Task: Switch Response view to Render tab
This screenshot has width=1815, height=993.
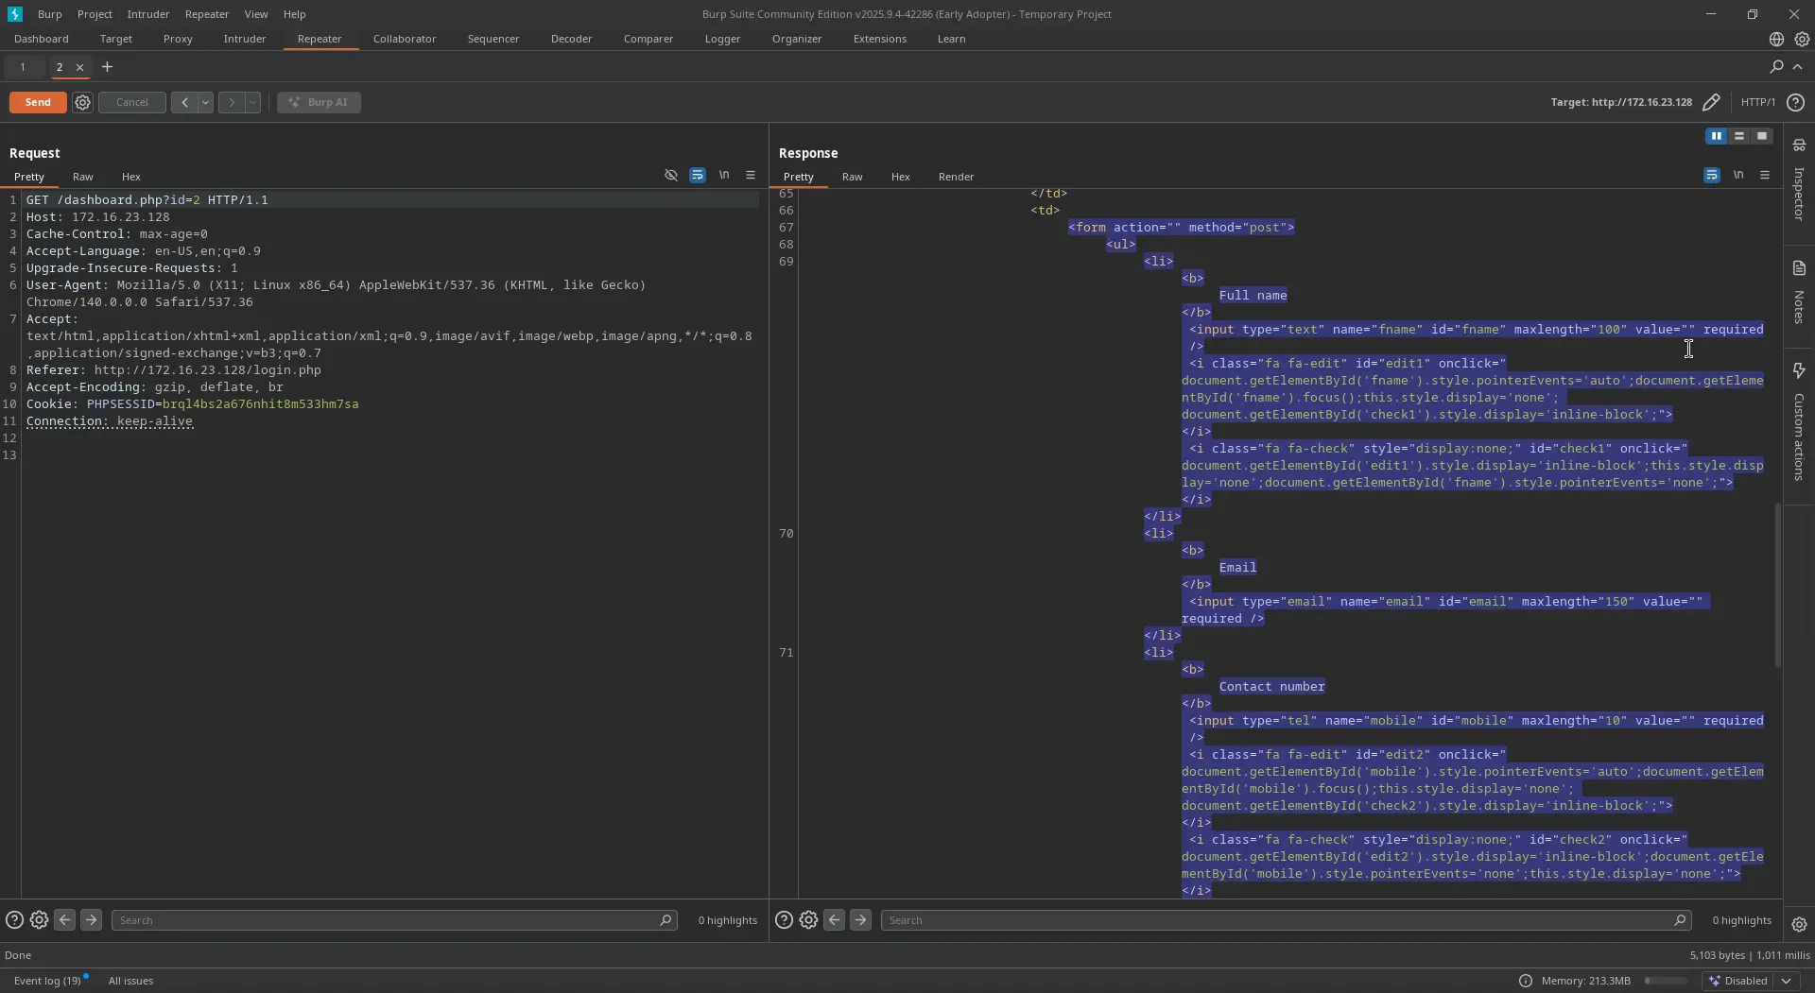Action: pyautogui.click(x=956, y=177)
